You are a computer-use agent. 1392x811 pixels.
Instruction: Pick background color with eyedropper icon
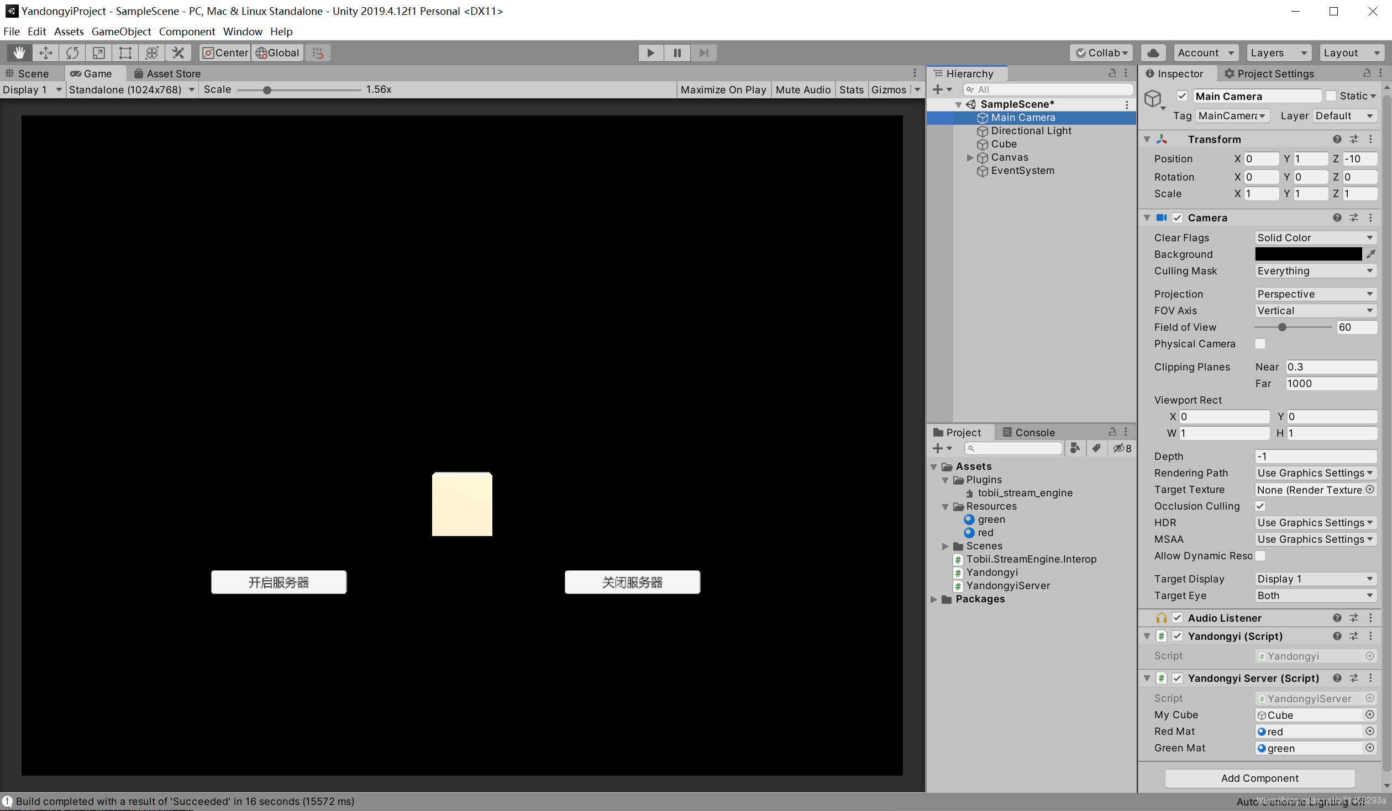[1371, 254]
